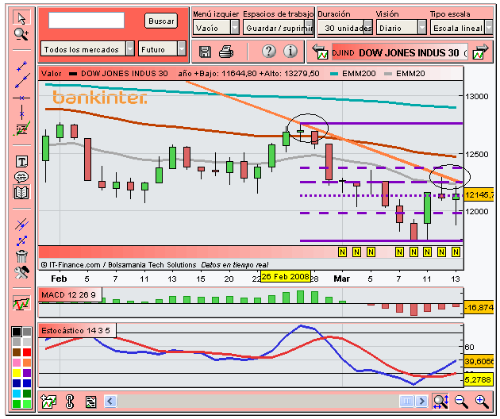Click the trash can delete tool
This screenshot has width=500, height=419.
pyautogui.click(x=21, y=256)
